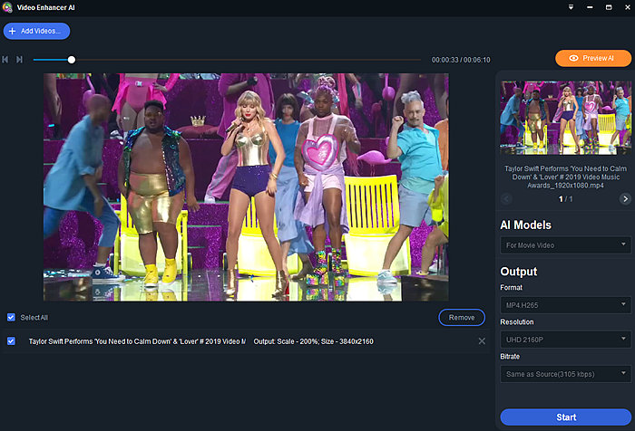635x431 pixels.
Task: Minimize the Video Enhancer AI window
Action: pyautogui.click(x=591, y=7)
